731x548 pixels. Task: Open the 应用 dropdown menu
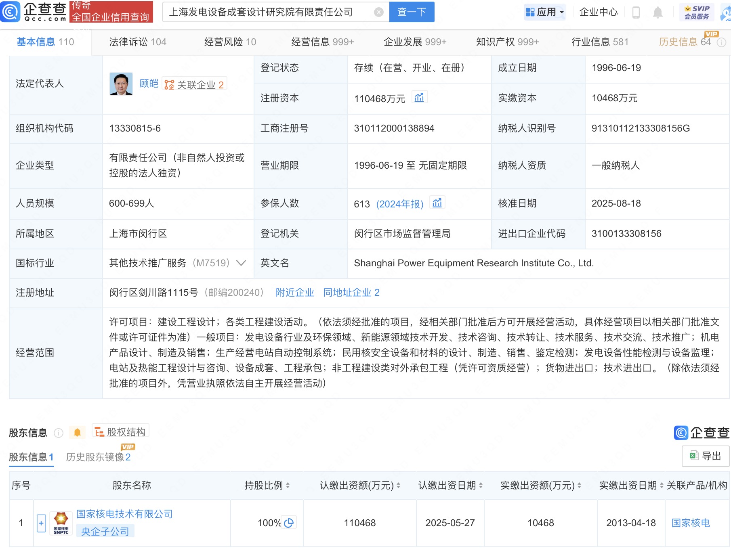pyautogui.click(x=544, y=12)
